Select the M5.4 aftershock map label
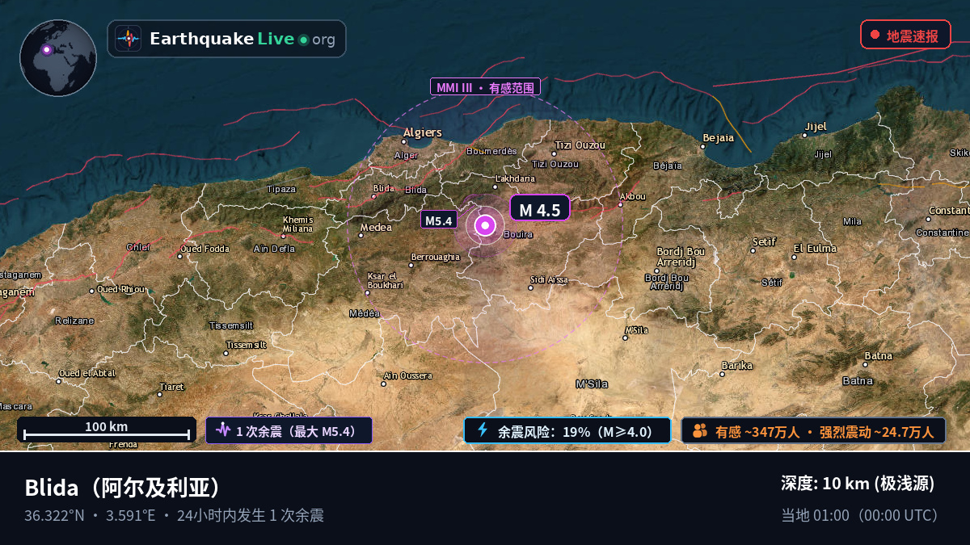970x545 pixels. [438, 220]
